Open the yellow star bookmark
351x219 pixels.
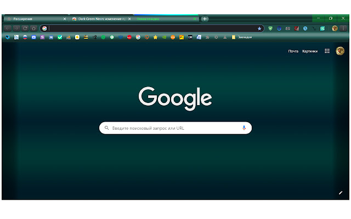pyautogui.click(x=155, y=37)
